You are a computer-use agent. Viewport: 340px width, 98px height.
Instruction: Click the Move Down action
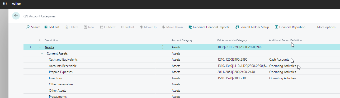172,27
